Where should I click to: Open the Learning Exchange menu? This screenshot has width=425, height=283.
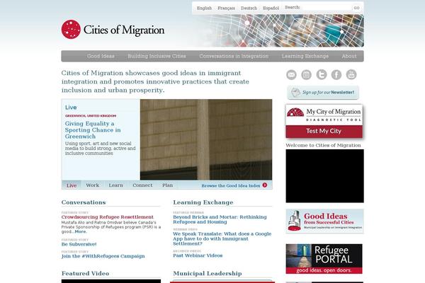(305, 56)
